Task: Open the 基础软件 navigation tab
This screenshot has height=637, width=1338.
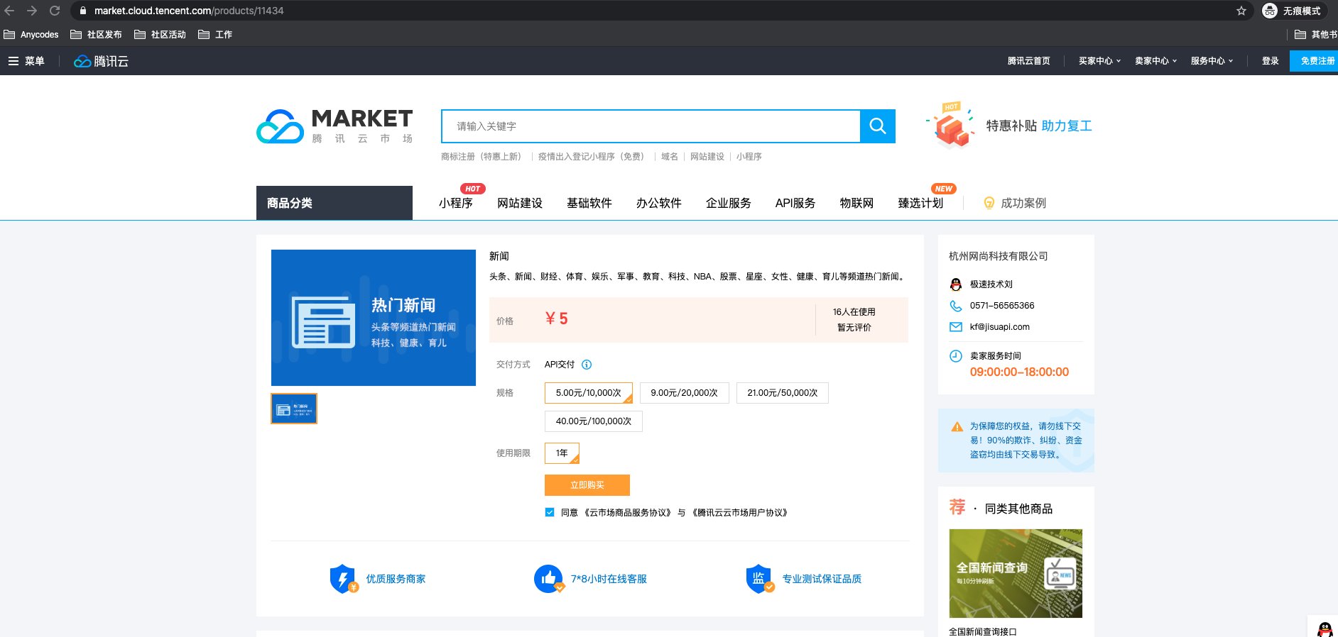Action: click(589, 203)
